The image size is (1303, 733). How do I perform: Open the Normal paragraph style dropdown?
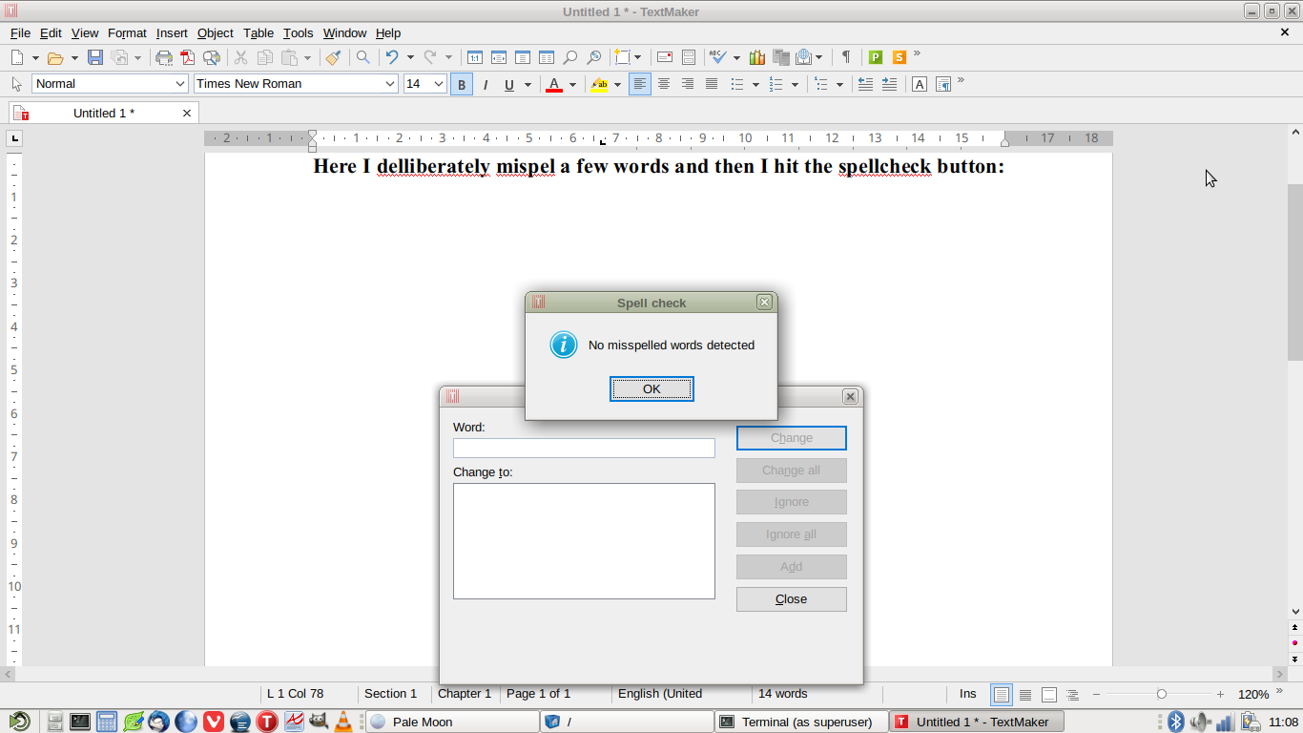(180, 84)
